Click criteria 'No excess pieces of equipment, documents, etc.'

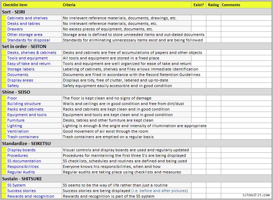tap(108, 29)
